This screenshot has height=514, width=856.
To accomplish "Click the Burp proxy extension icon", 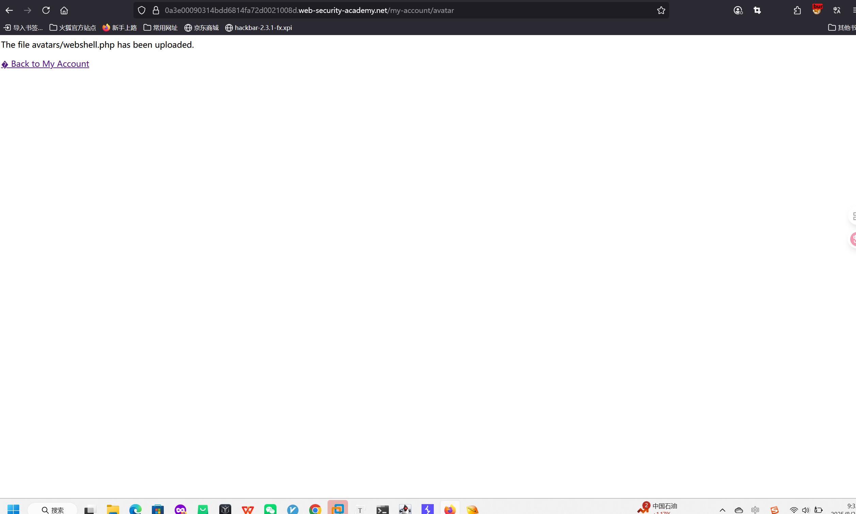I will [x=817, y=10].
